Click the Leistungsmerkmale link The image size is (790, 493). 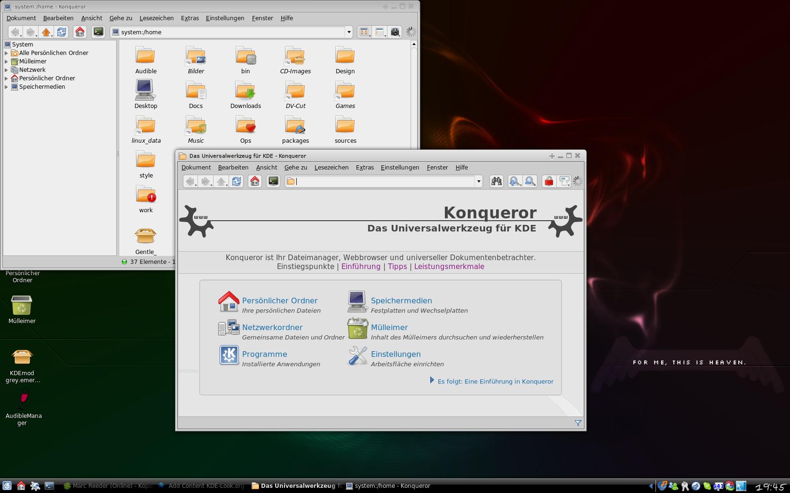tap(449, 266)
